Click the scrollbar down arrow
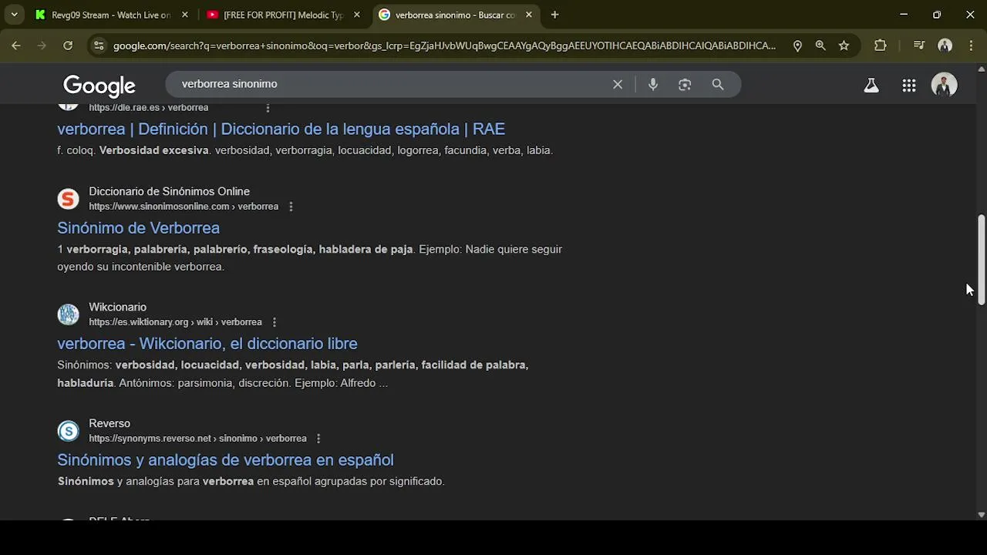 [981, 514]
